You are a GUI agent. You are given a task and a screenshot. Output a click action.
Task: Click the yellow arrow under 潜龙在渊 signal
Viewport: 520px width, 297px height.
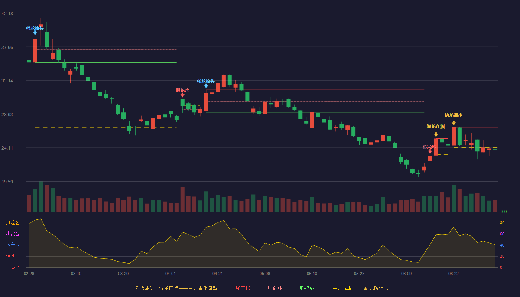click(436, 135)
